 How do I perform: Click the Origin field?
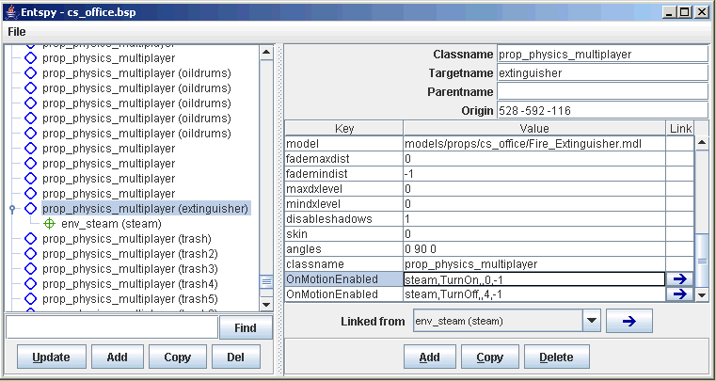click(602, 111)
